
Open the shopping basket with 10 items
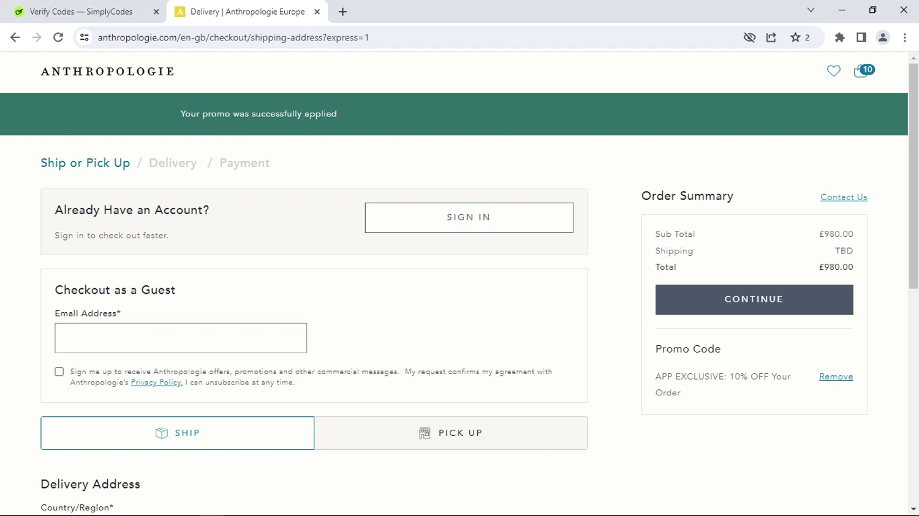coord(864,71)
